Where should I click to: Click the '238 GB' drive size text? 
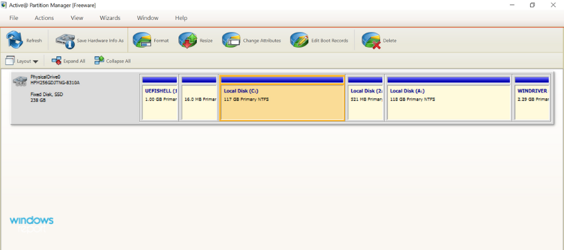pyautogui.click(x=38, y=101)
